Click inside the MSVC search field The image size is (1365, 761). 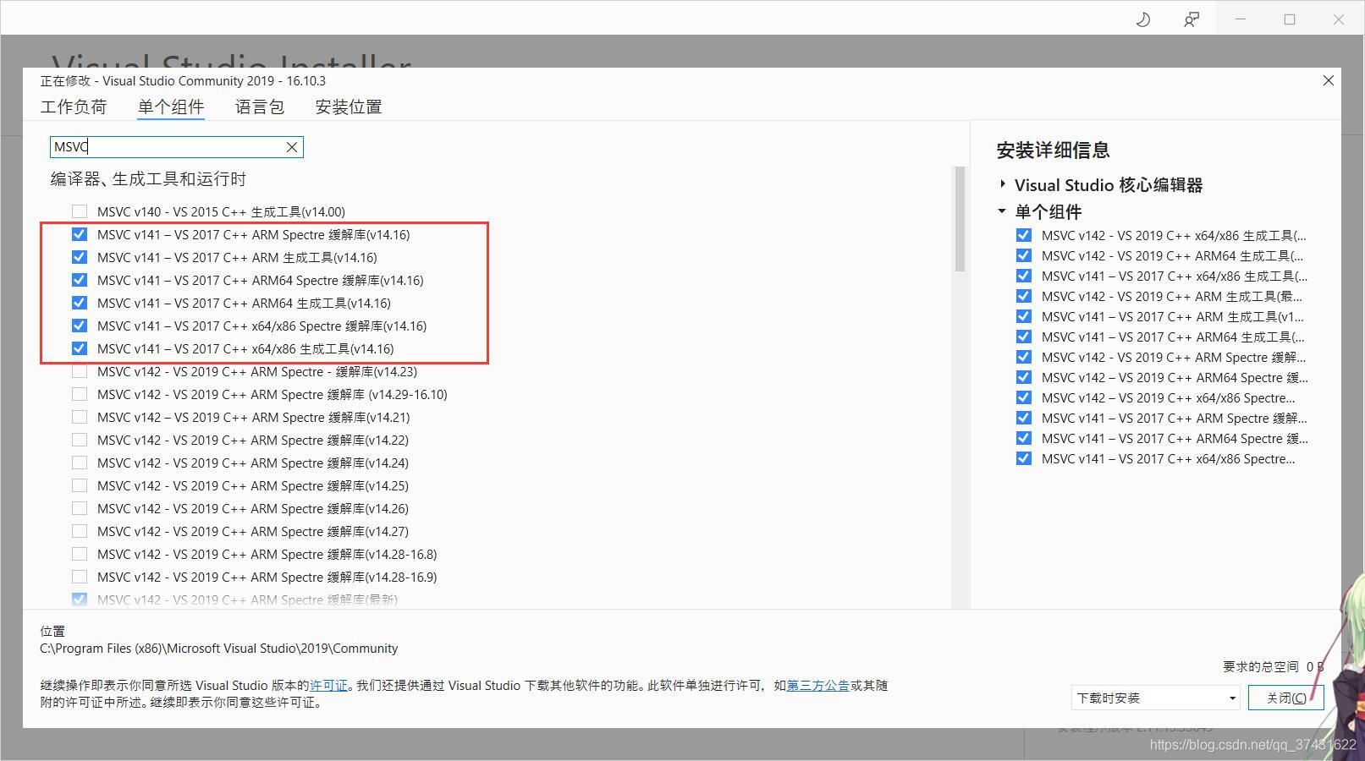(169, 146)
